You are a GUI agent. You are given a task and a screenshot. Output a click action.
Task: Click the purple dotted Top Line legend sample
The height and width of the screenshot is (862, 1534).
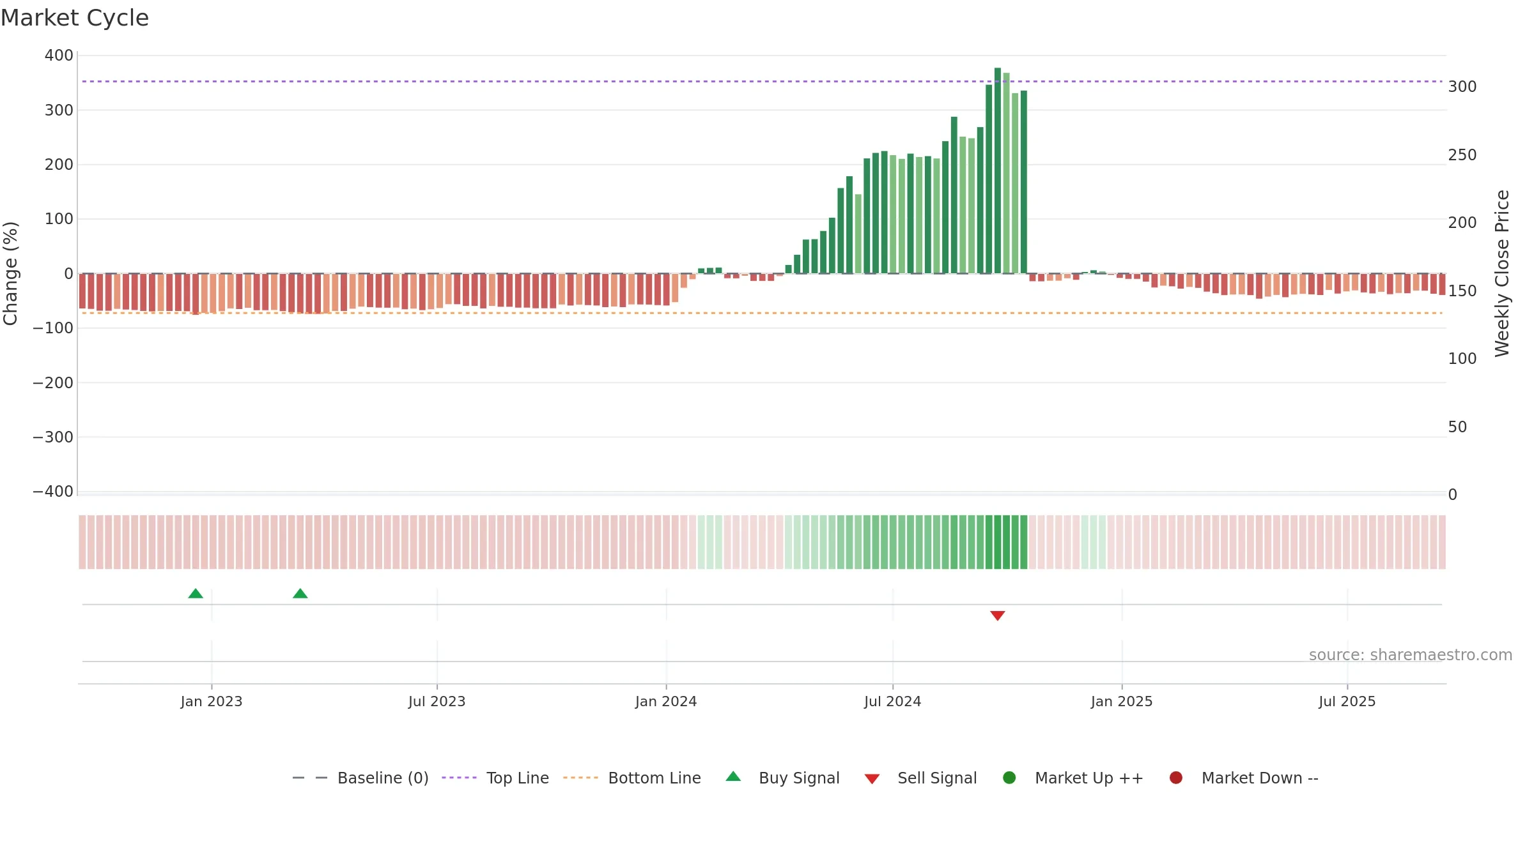coord(459,778)
